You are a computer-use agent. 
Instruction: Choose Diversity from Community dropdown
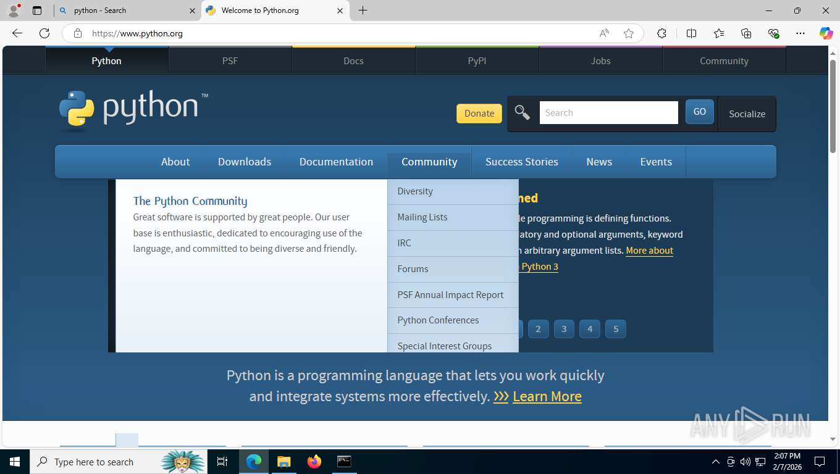[x=453, y=191]
